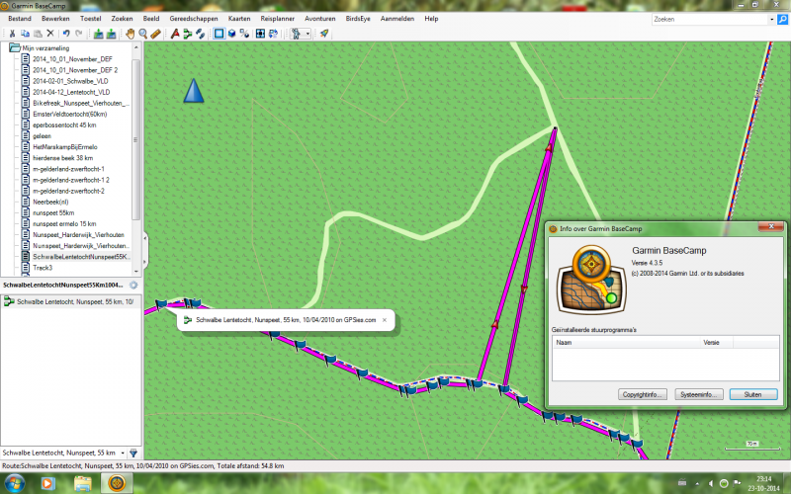The width and height of the screenshot is (791, 494).
Task: Open the File Explorer taskbar icon
Action: coord(83,484)
